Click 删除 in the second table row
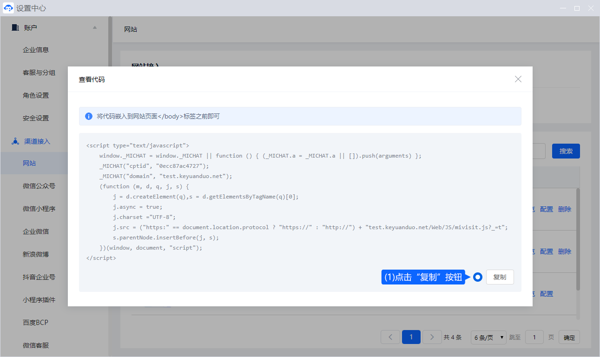 (565, 251)
